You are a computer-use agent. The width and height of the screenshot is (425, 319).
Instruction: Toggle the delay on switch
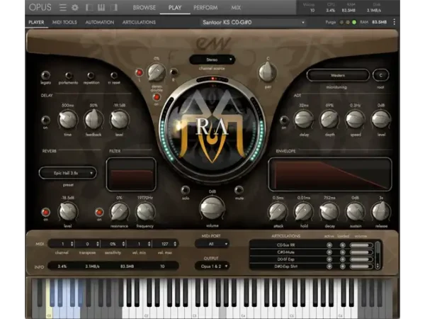pyautogui.click(x=45, y=120)
